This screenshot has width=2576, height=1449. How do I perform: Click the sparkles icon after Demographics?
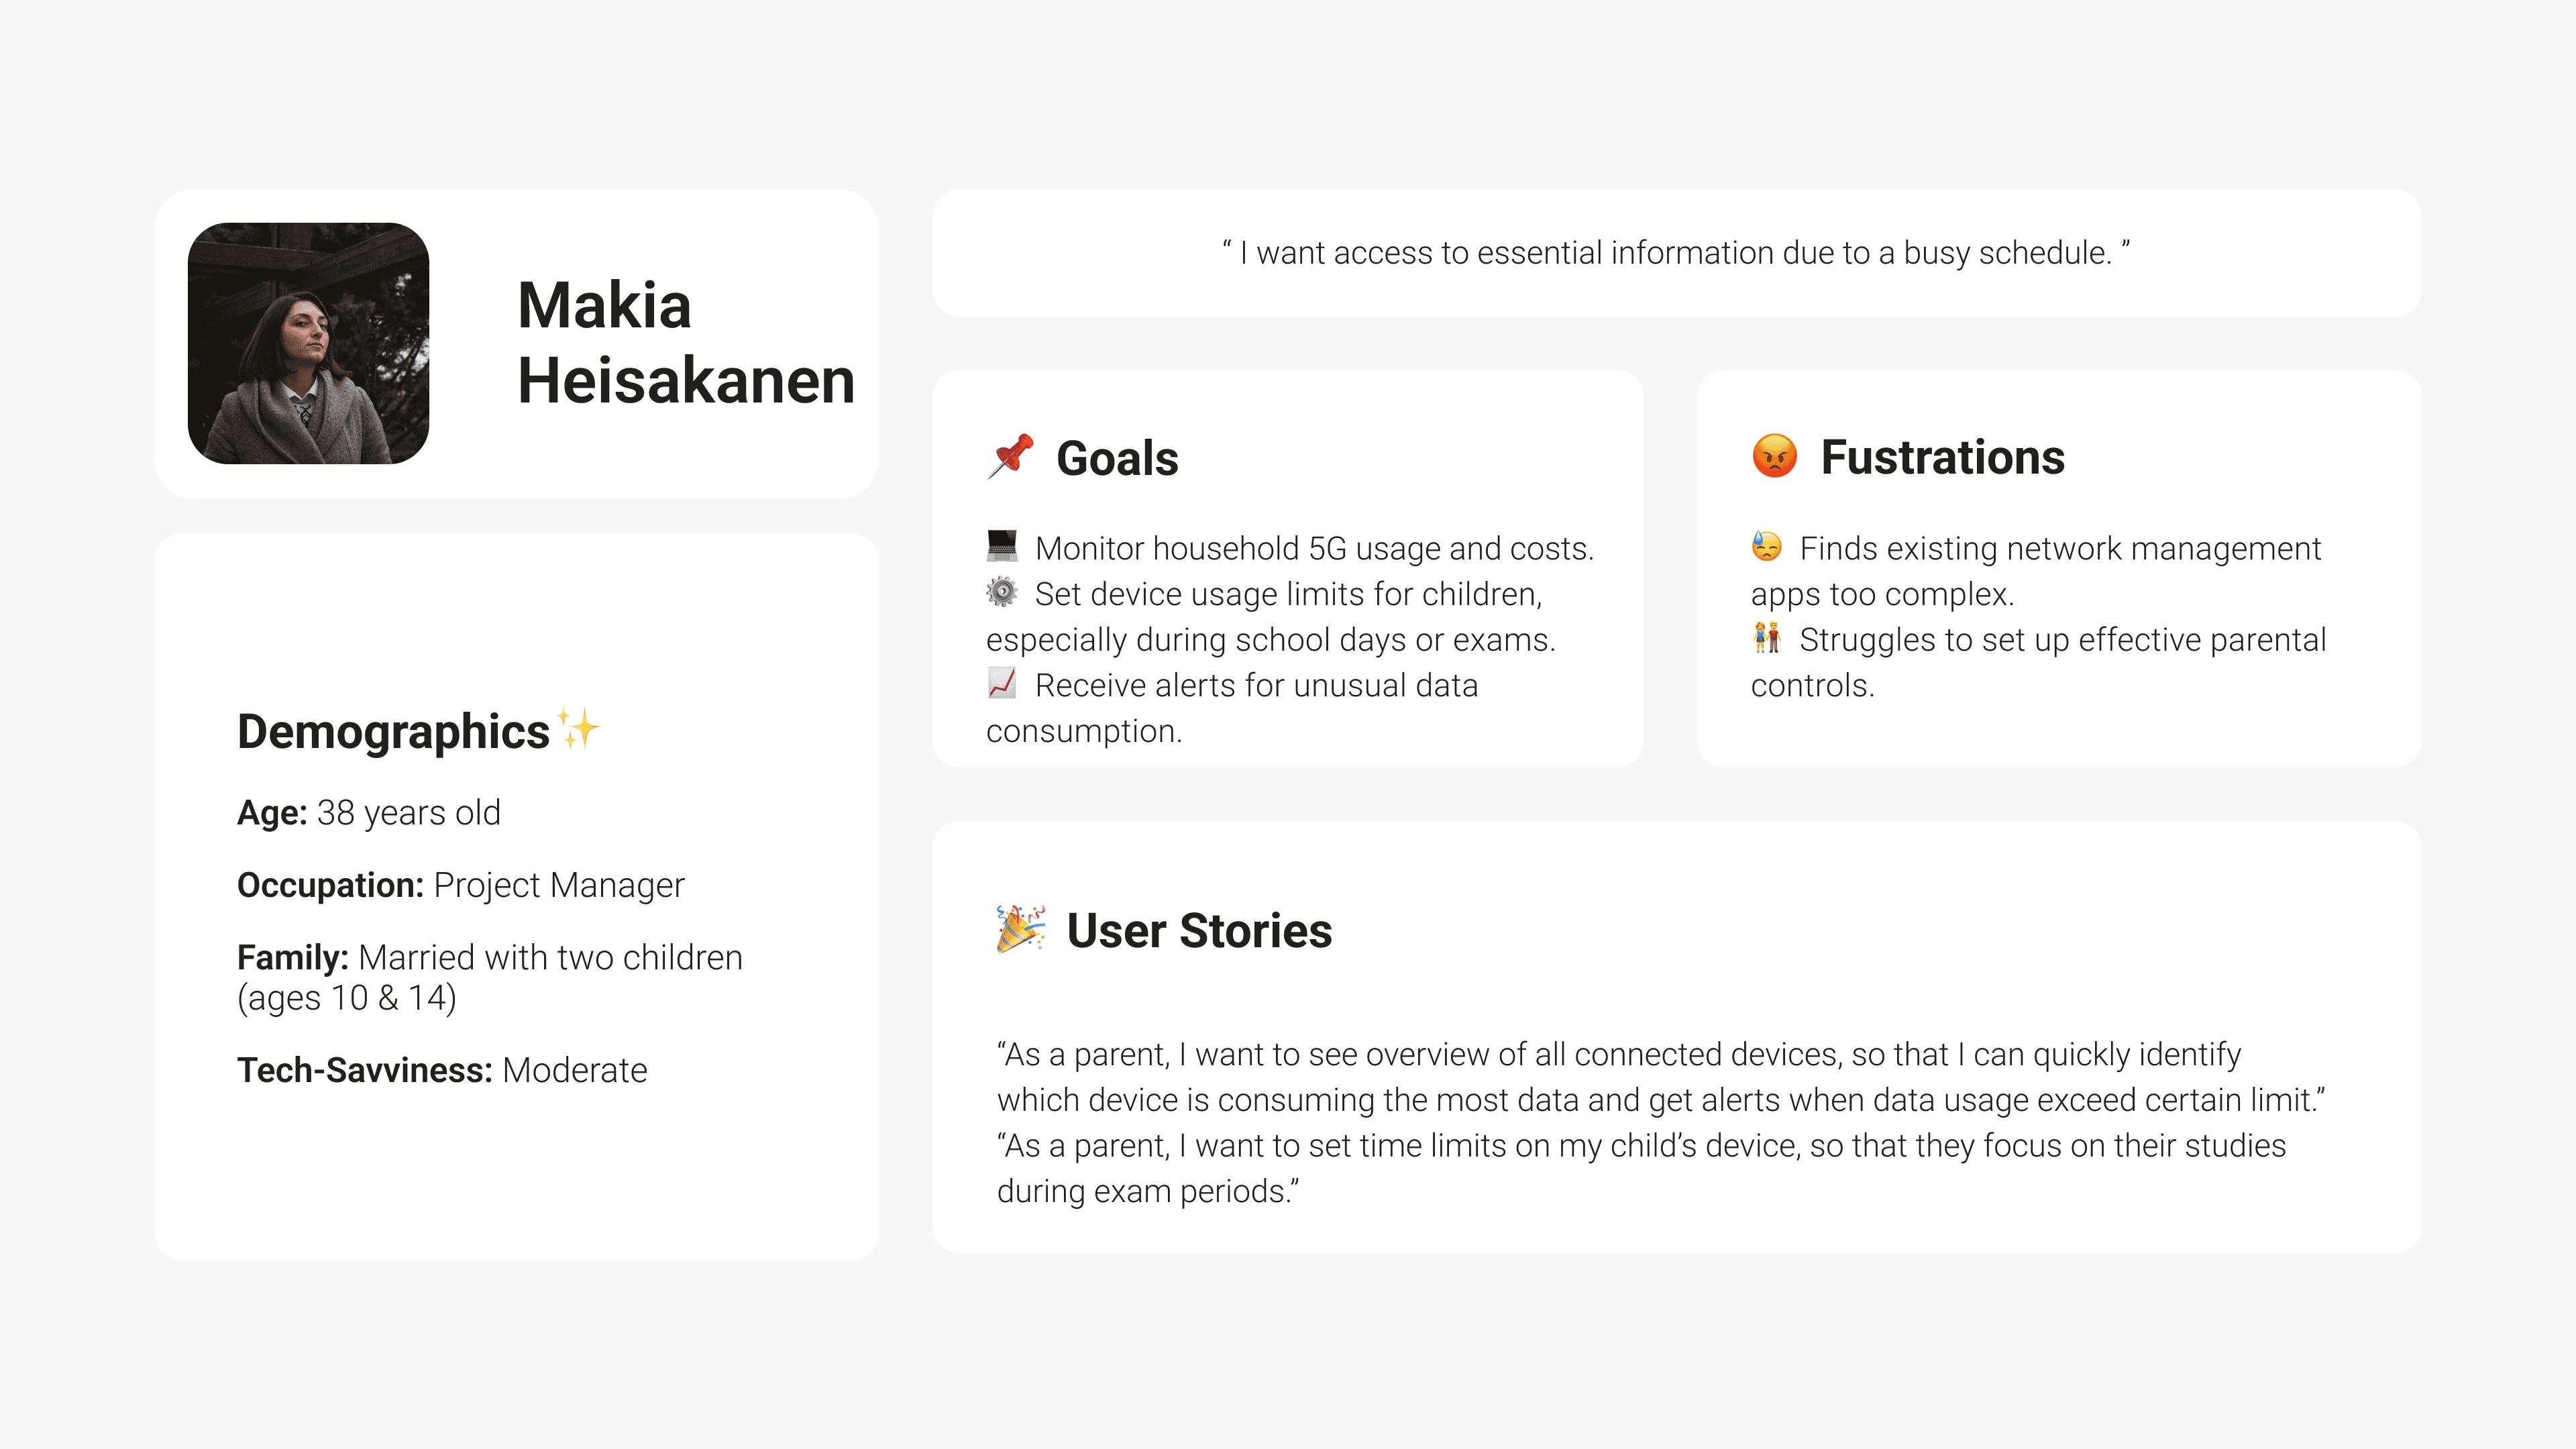pyautogui.click(x=579, y=728)
